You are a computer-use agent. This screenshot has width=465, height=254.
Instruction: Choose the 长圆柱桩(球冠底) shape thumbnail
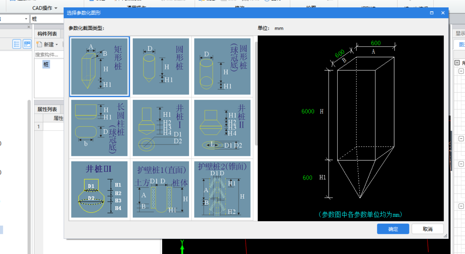click(99, 128)
